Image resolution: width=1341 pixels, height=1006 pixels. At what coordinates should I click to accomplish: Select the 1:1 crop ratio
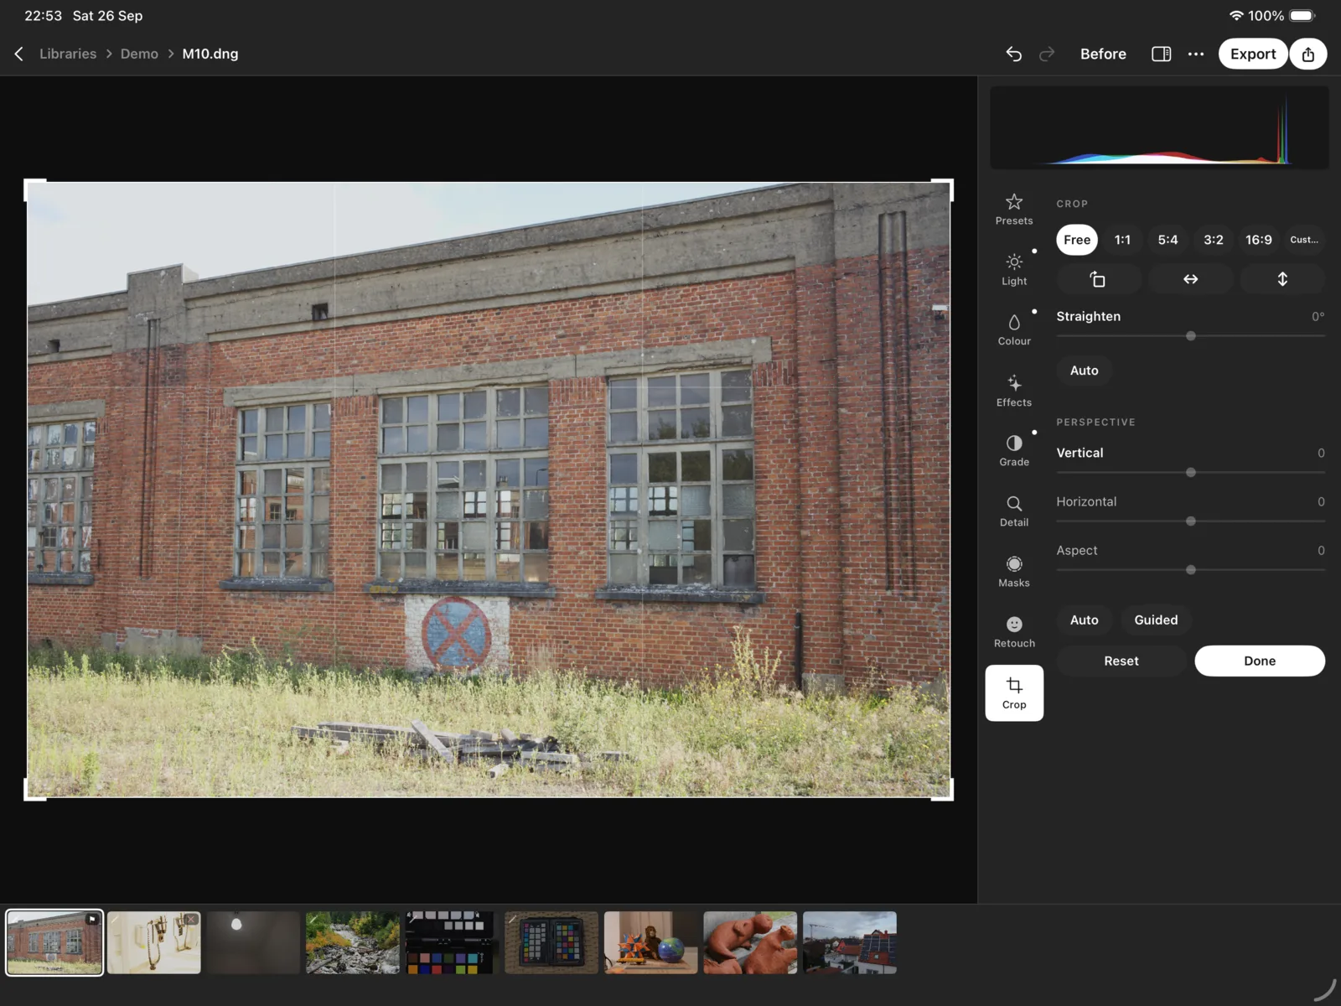pos(1122,240)
